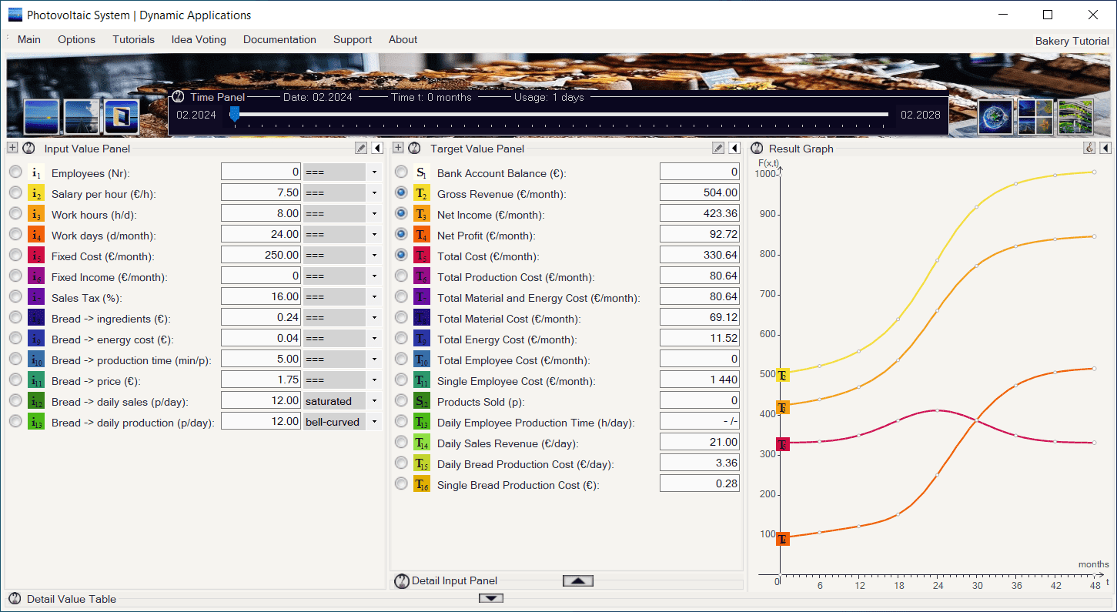
Task: Click the red i5 icon beside Fixed Cost
Action: click(36, 256)
